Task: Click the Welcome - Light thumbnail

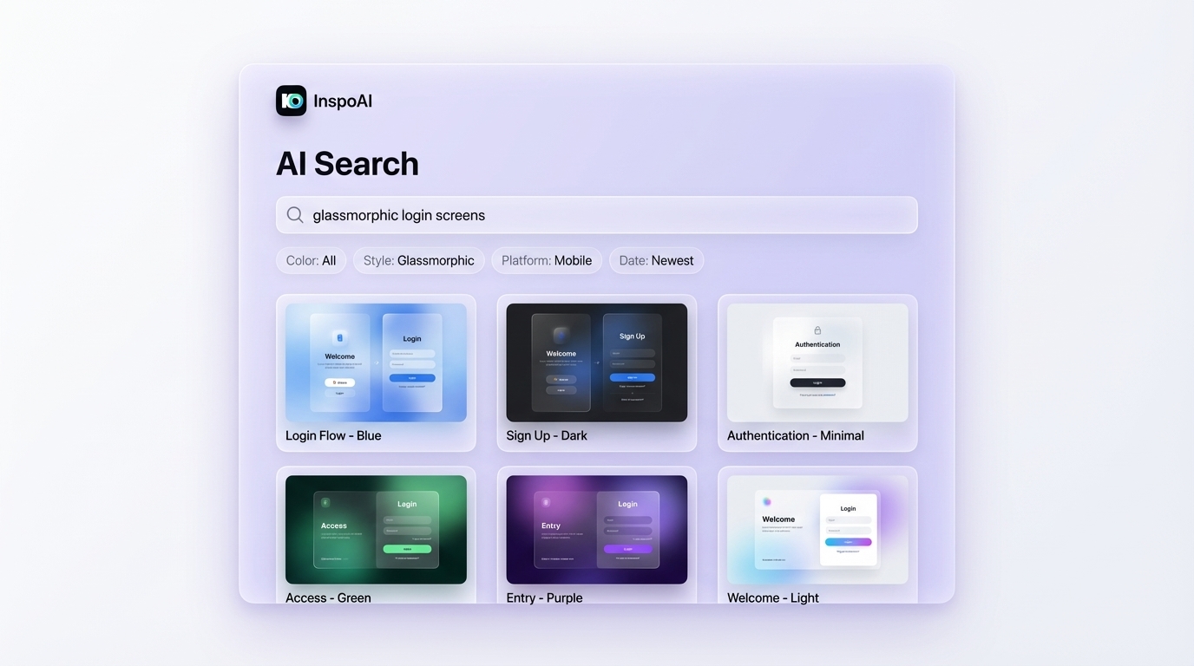Action: (817, 529)
